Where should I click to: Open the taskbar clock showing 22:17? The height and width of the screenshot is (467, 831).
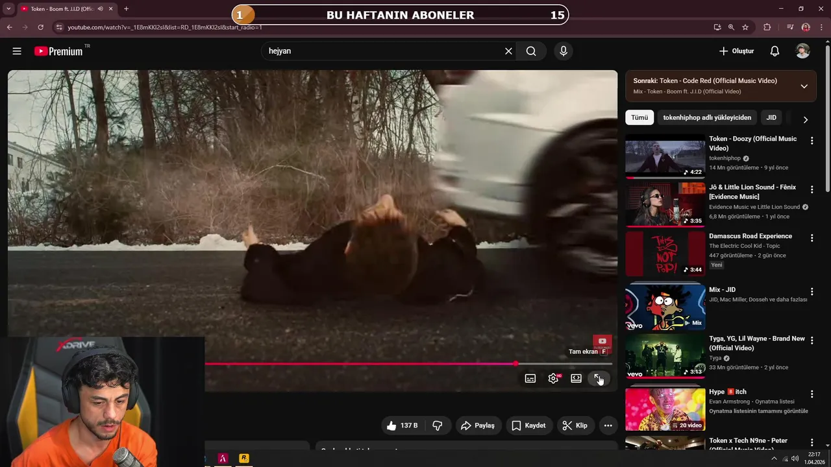click(x=814, y=458)
